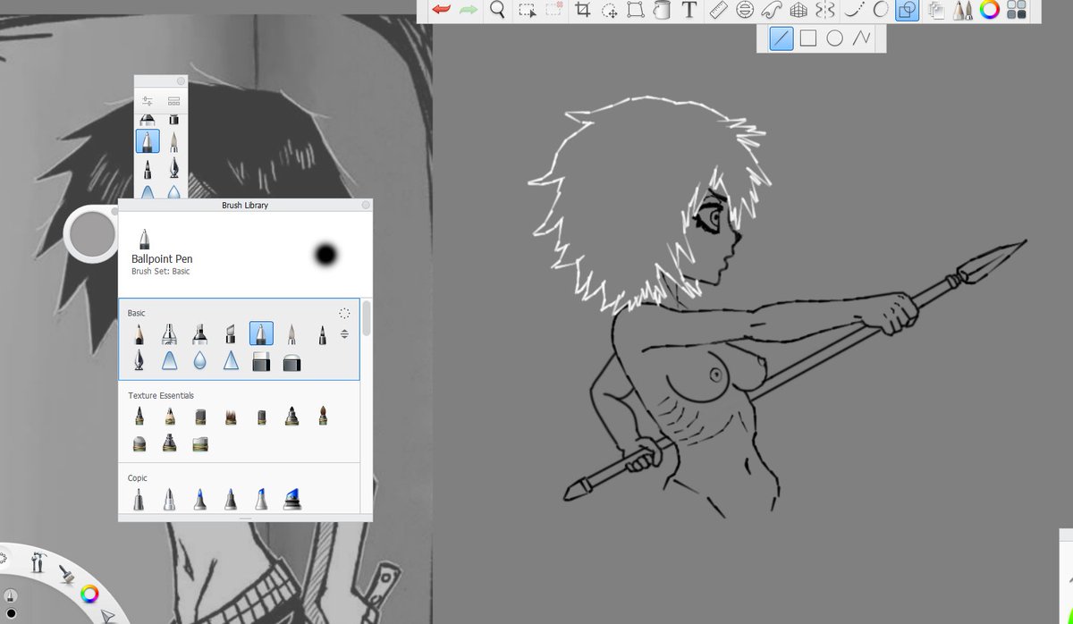This screenshot has width=1073, height=624.
Task: Toggle the highlighted Draw Style tool
Action: [x=908, y=11]
